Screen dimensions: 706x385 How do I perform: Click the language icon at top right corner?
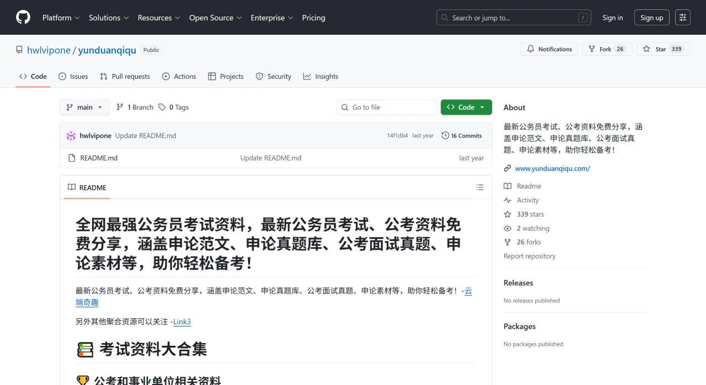pyautogui.click(x=683, y=17)
